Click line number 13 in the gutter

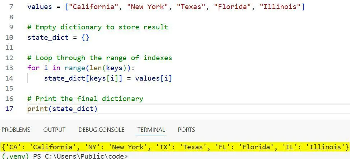coord(9,68)
